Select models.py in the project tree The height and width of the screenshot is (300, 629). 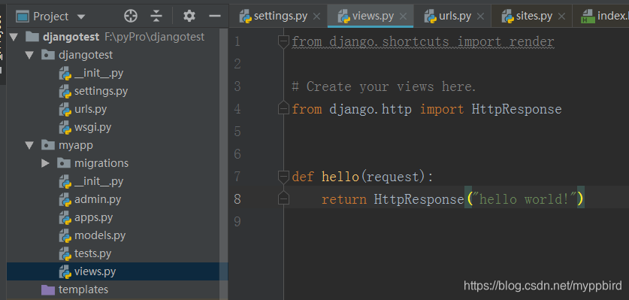click(x=100, y=236)
